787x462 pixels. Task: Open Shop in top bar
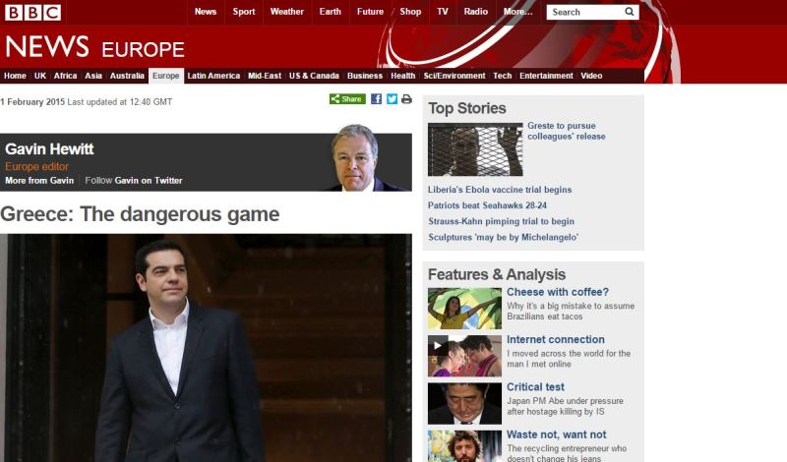point(410,12)
